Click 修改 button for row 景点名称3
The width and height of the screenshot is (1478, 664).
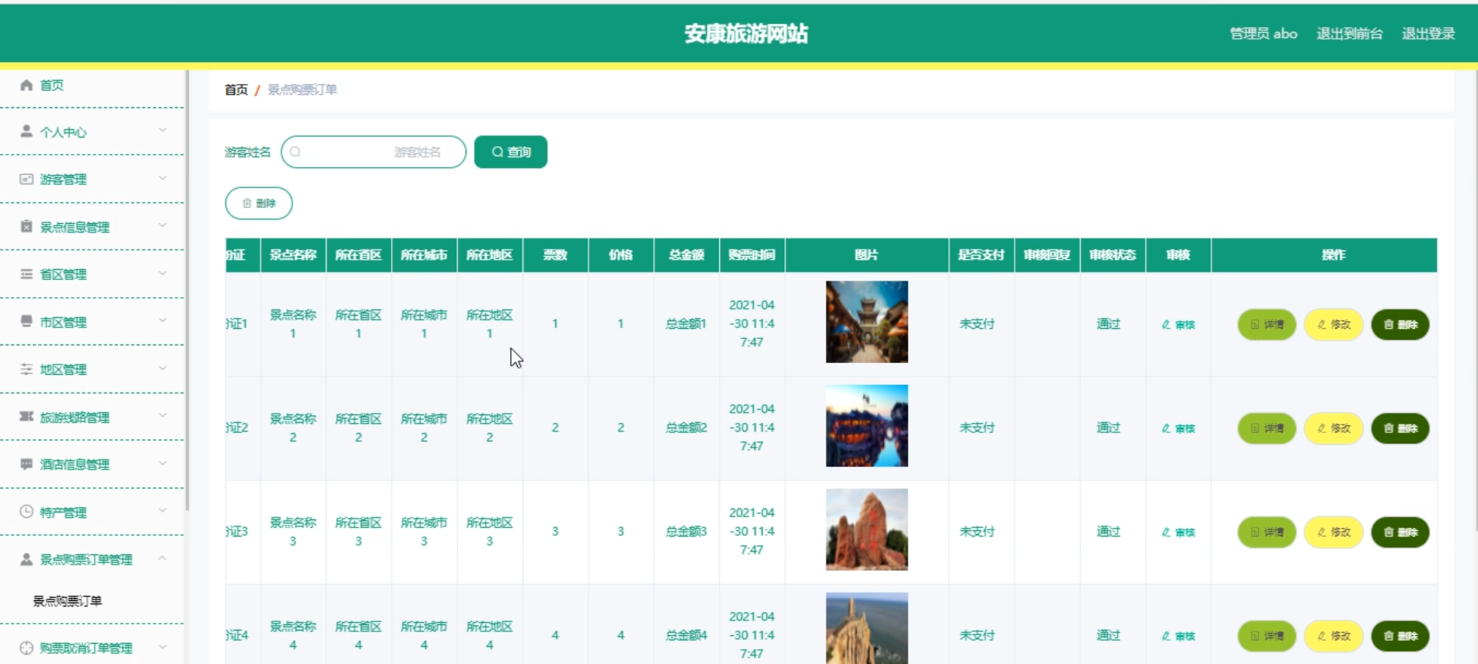pos(1333,533)
